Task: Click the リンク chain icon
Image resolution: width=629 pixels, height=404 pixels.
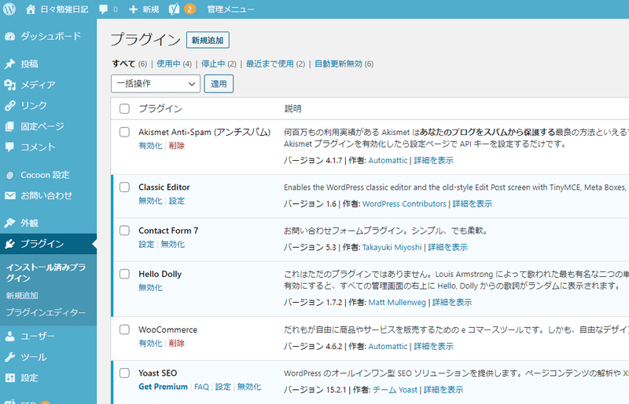Action: coord(10,106)
